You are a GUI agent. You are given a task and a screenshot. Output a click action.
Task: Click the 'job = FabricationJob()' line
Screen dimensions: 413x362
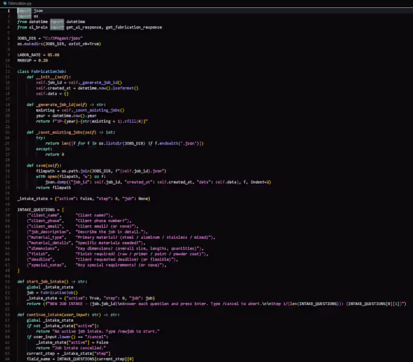click(x=52, y=292)
